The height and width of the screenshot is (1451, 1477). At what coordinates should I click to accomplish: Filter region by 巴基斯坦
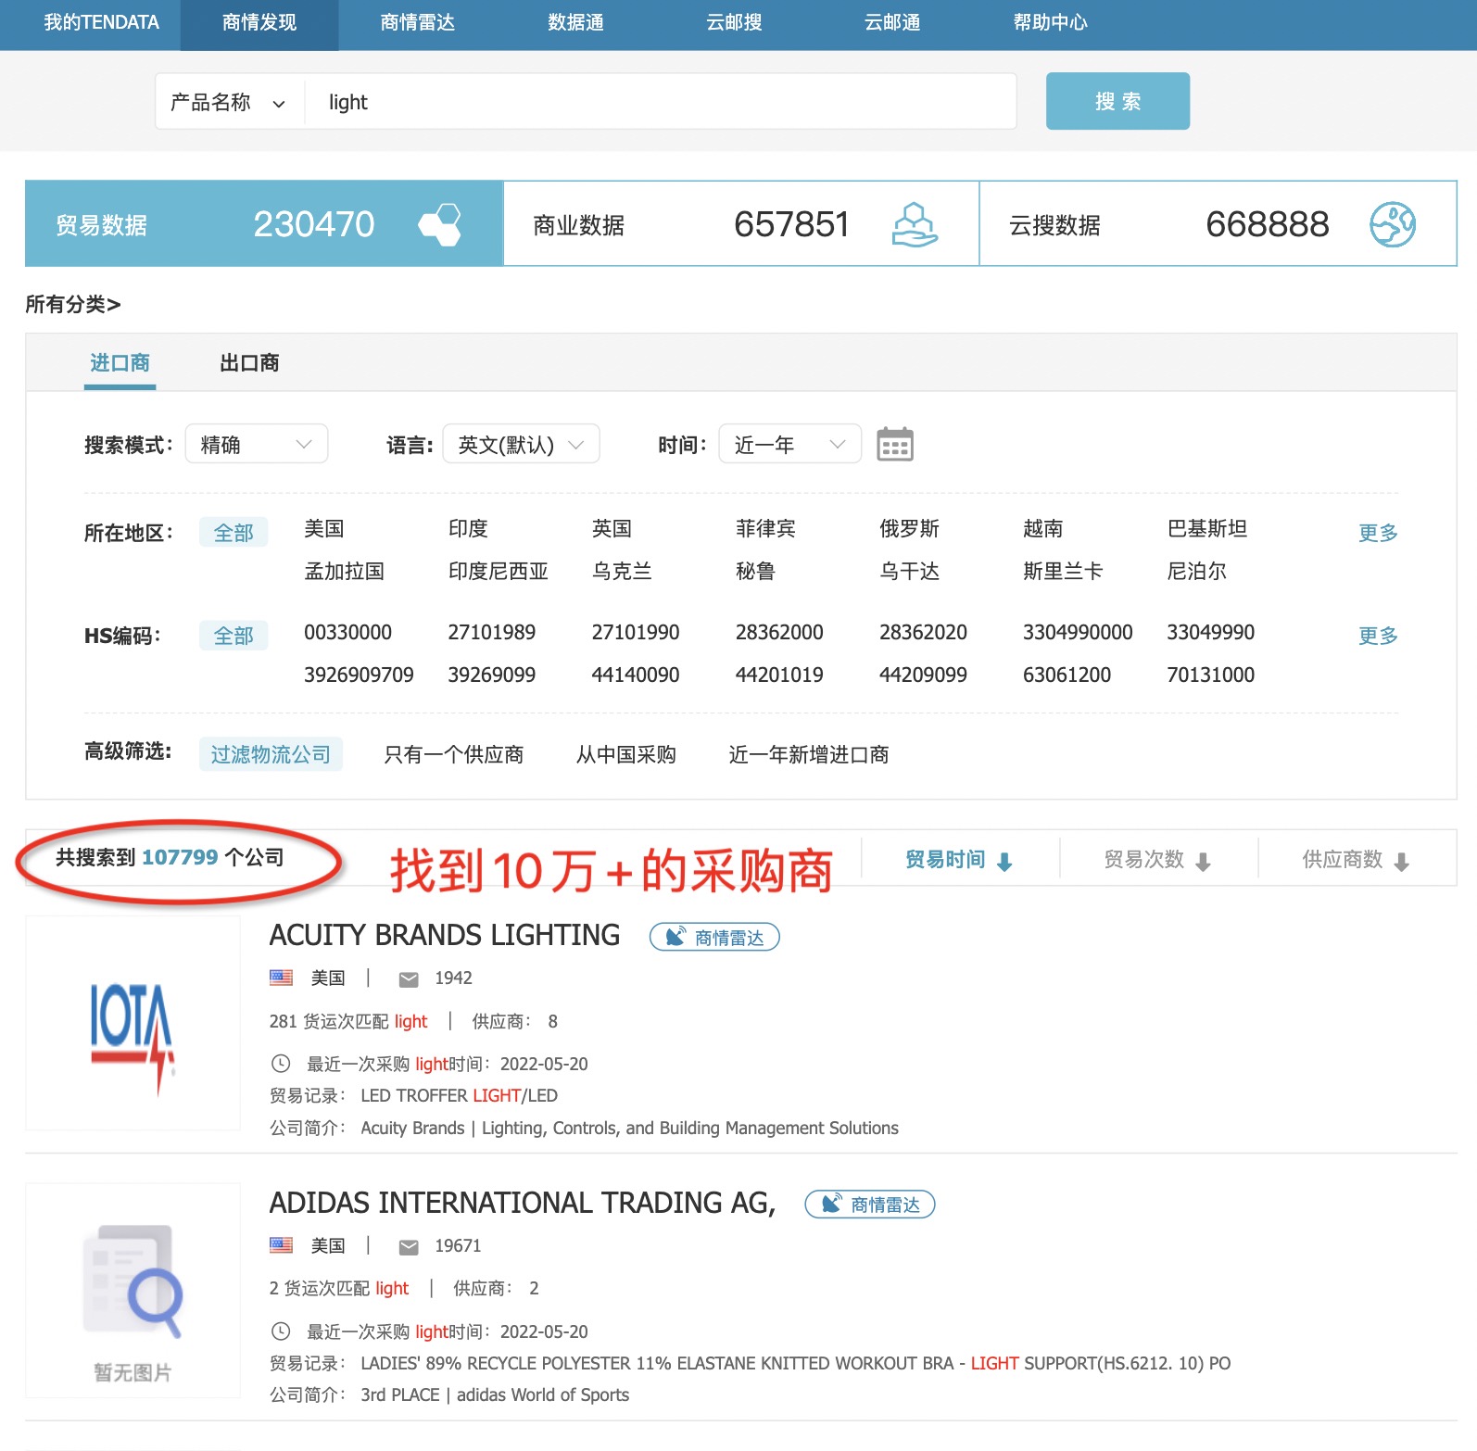pyautogui.click(x=1207, y=528)
